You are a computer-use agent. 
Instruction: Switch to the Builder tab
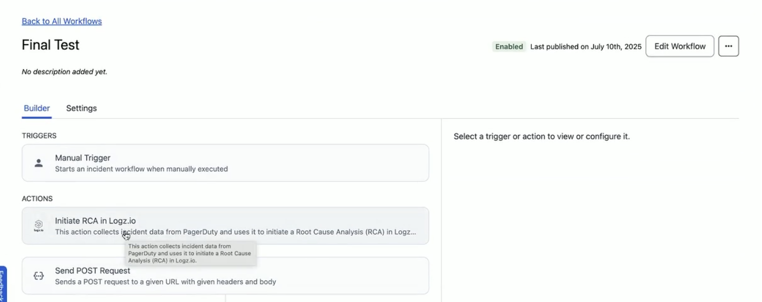coord(37,108)
